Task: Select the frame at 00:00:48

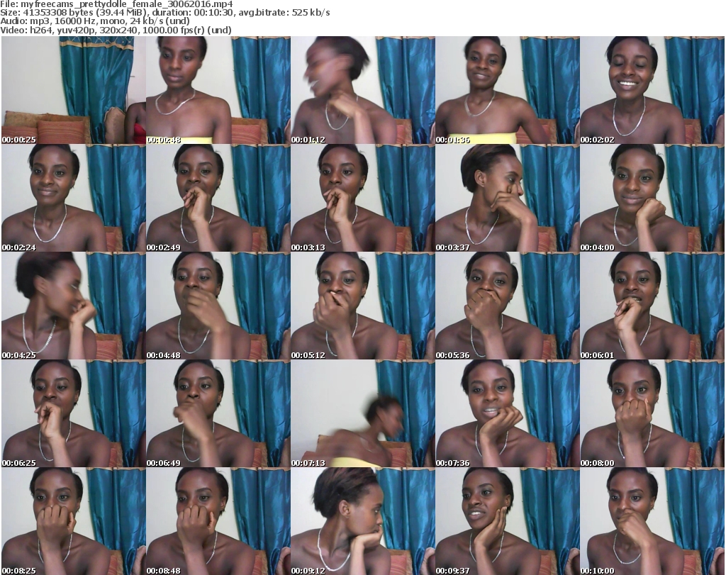Action: (218, 91)
